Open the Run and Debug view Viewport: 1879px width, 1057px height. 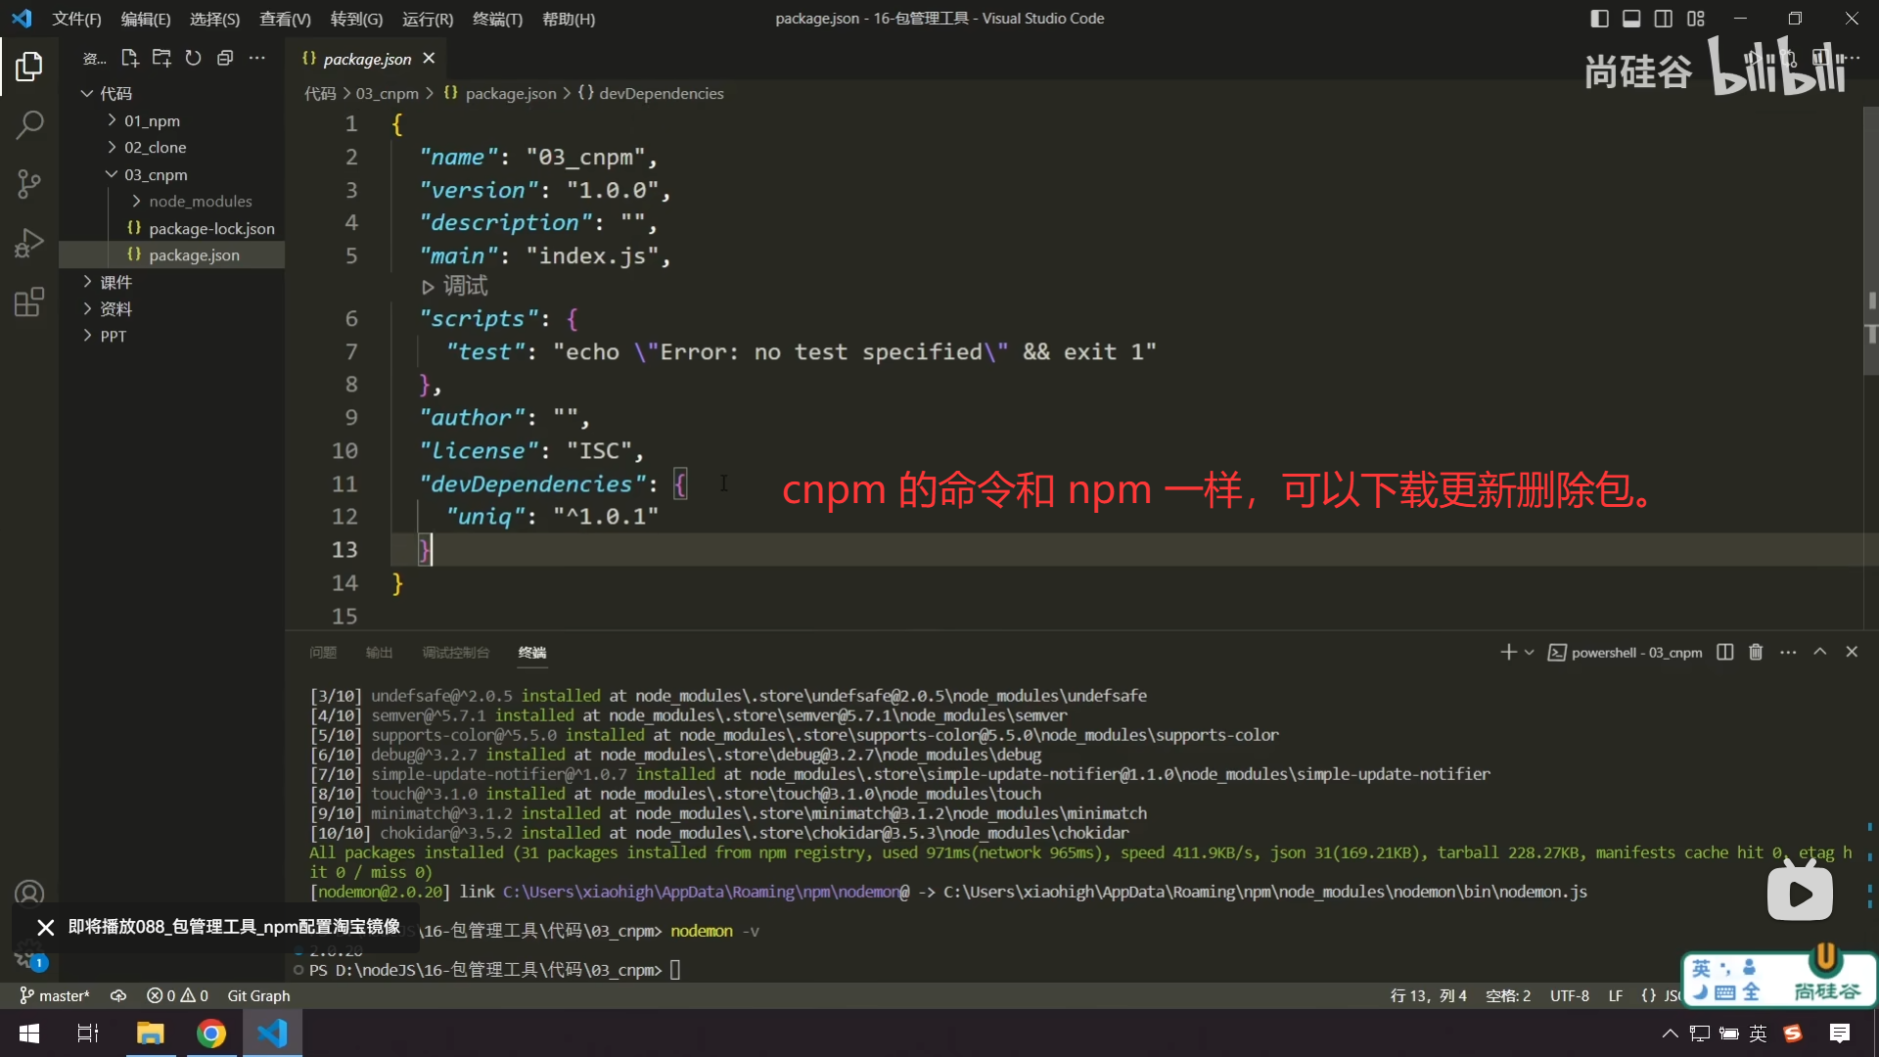[29, 242]
